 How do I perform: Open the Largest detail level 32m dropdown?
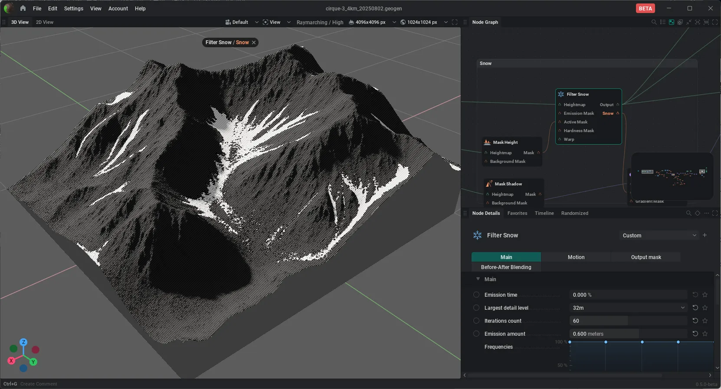[628, 308]
